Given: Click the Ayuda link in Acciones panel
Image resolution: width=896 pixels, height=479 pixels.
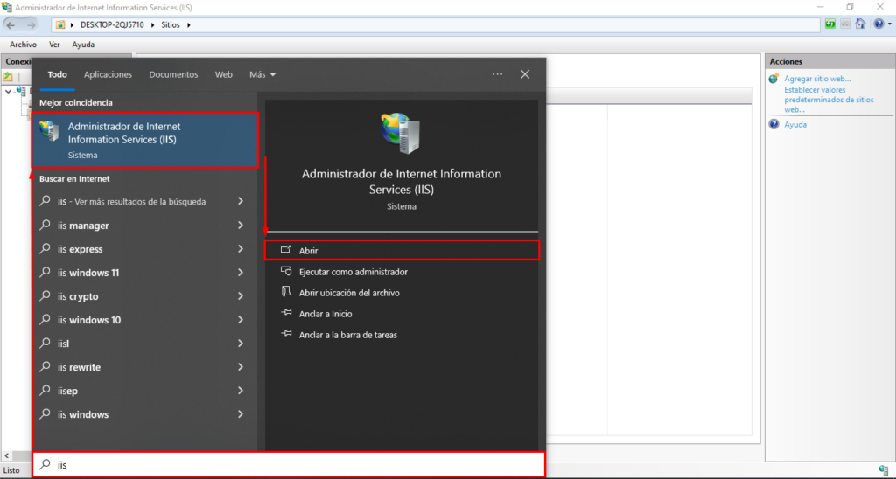Looking at the screenshot, I should tap(795, 124).
